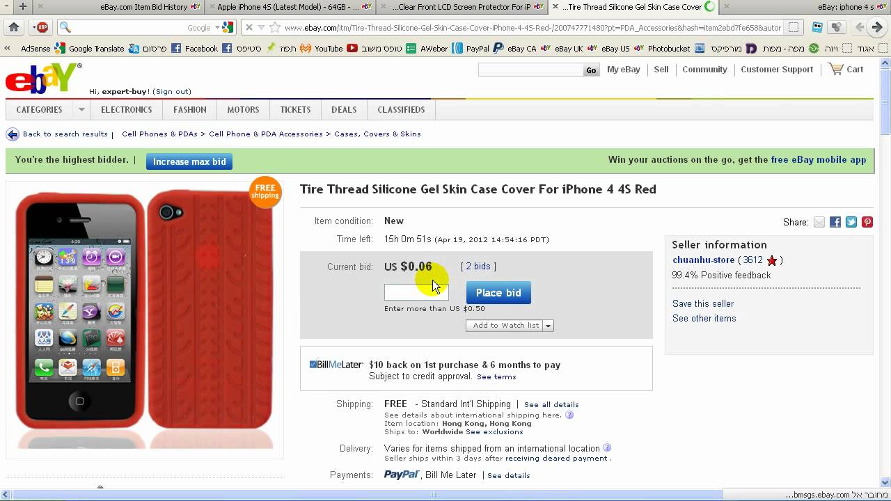This screenshot has height=501, width=891.
Task: Open the Google search engine dropdown
Action: [x=217, y=28]
